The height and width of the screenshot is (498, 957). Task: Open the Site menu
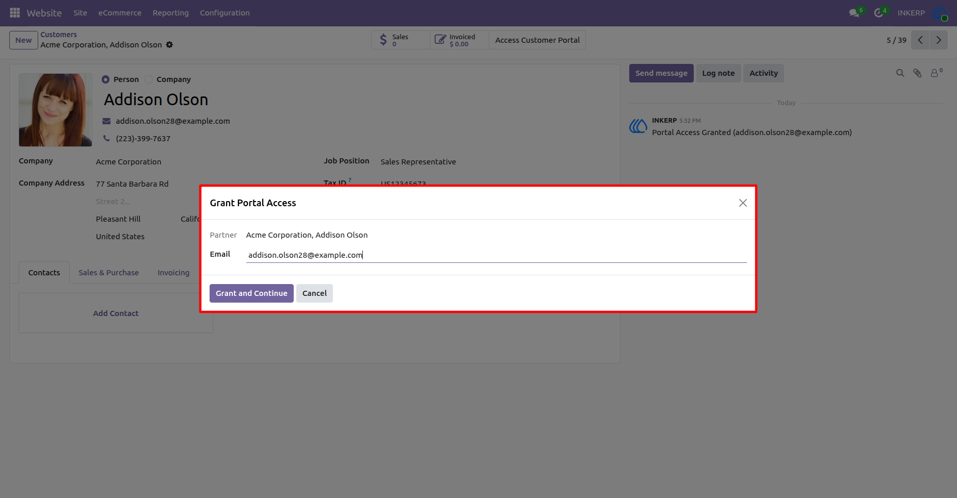(x=80, y=13)
